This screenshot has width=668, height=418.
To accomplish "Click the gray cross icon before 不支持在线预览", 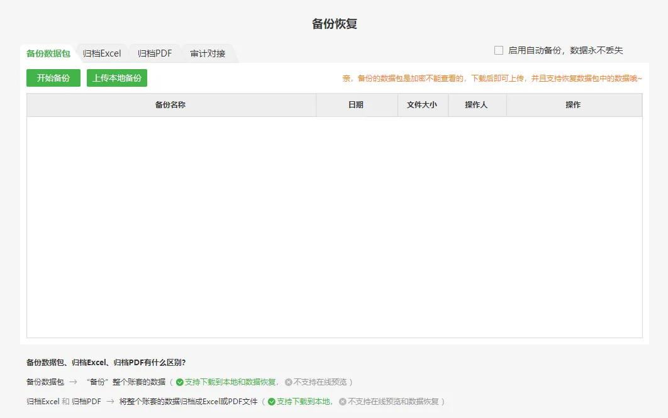I will coord(287,382).
